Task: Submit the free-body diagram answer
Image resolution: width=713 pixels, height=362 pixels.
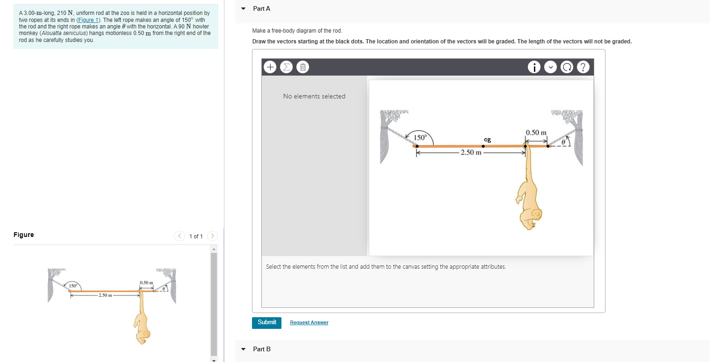Action: [x=266, y=322]
